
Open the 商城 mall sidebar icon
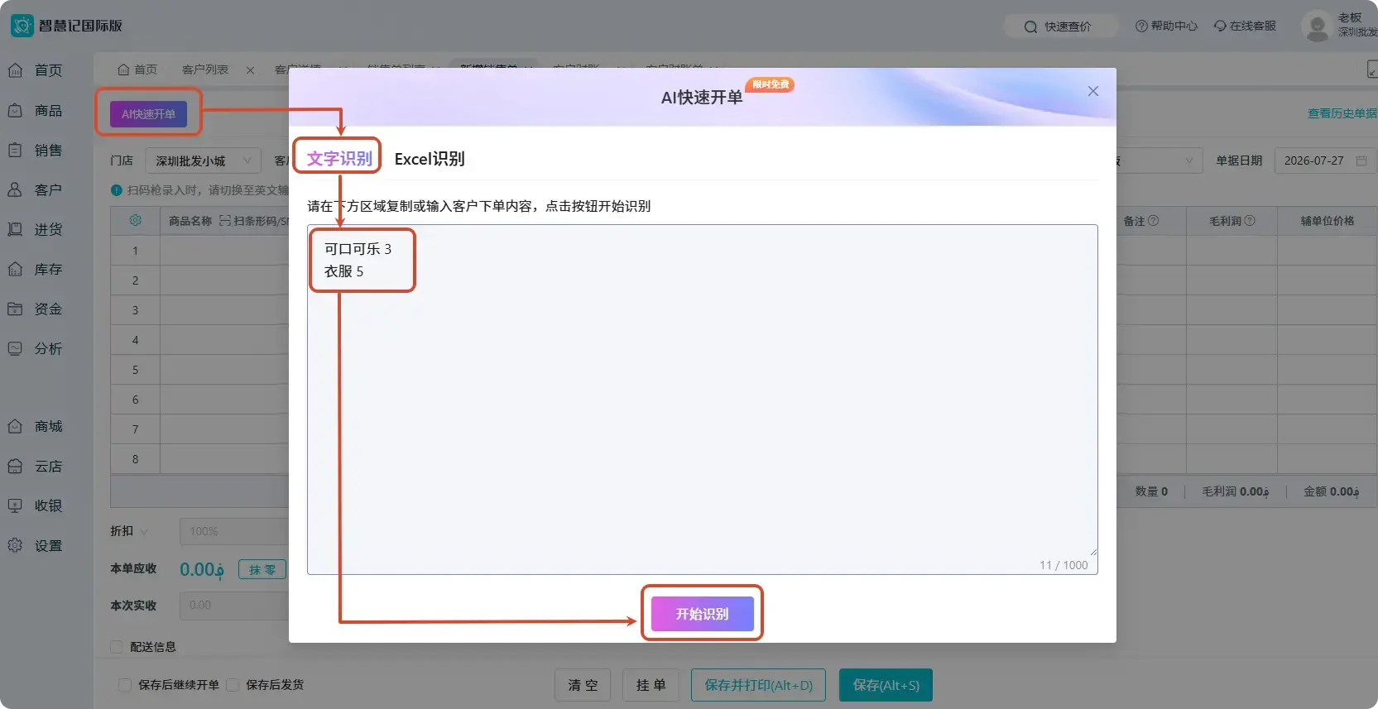[x=15, y=426]
